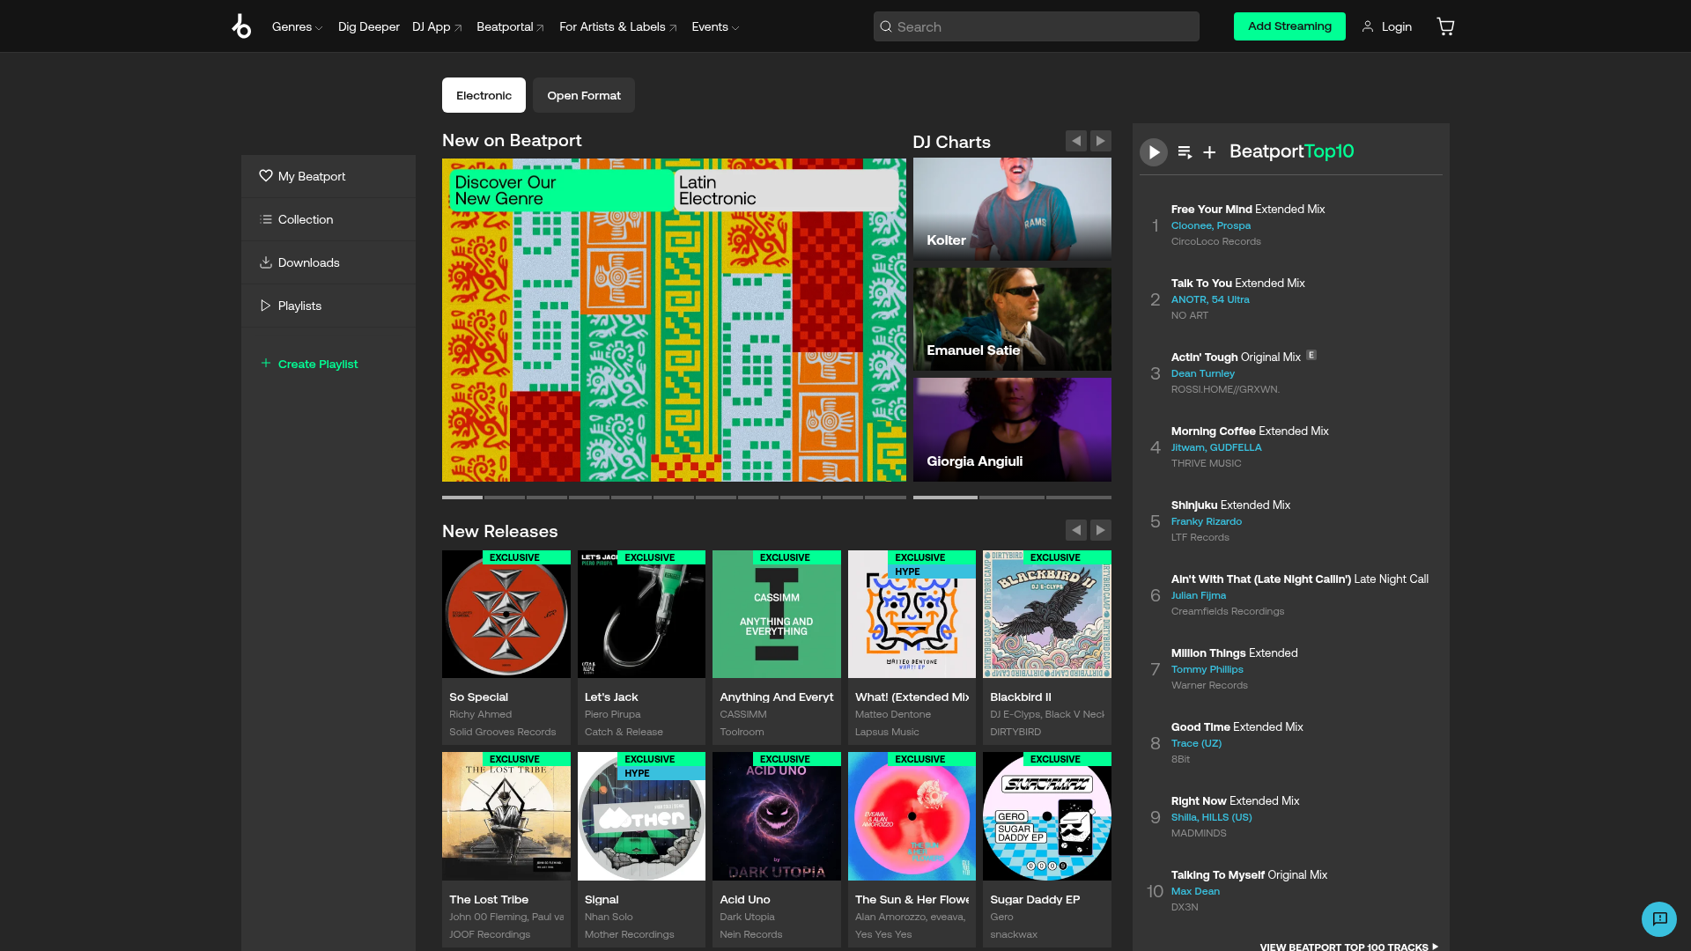
Task: Open Downloads from the sidebar
Action: click(x=307, y=262)
